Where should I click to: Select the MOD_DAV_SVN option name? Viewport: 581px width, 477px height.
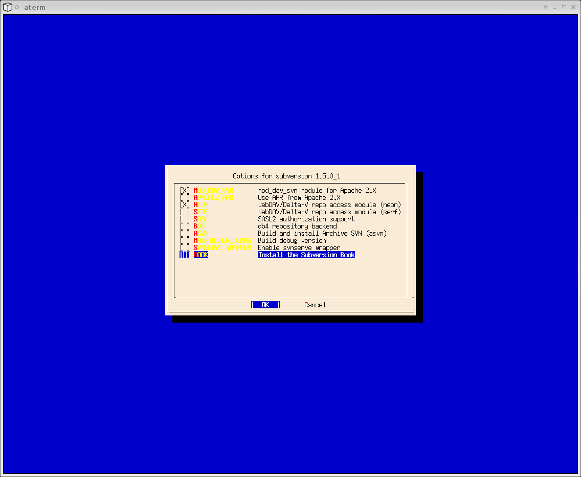(213, 190)
